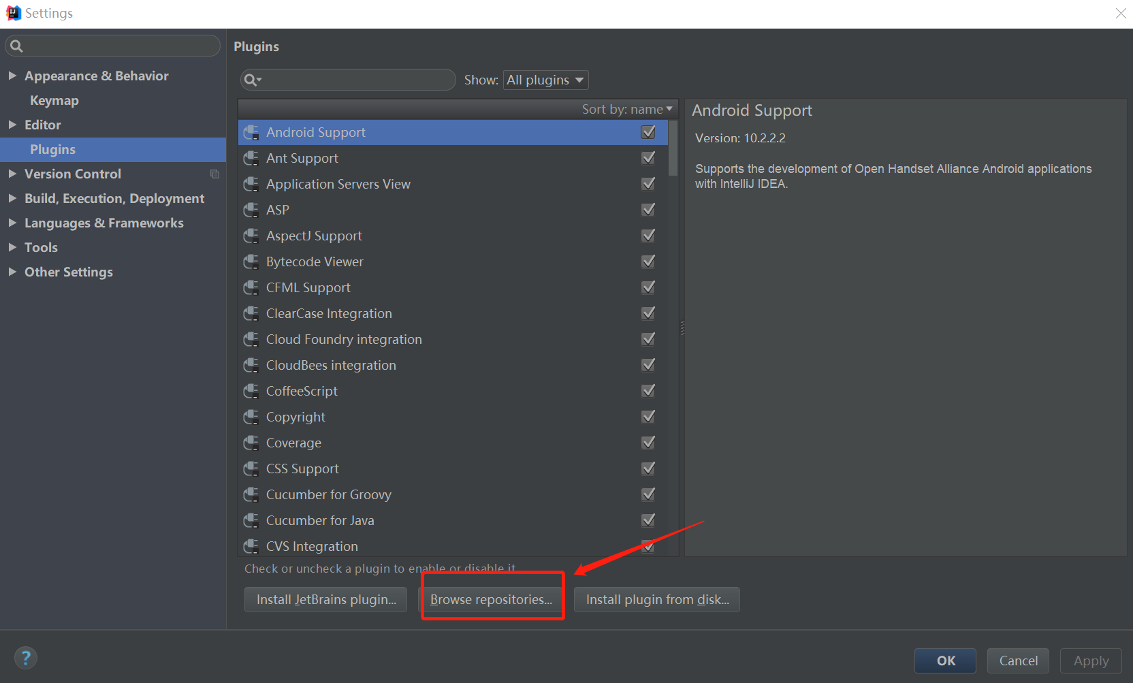Click the Apply button

pos(1091,661)
